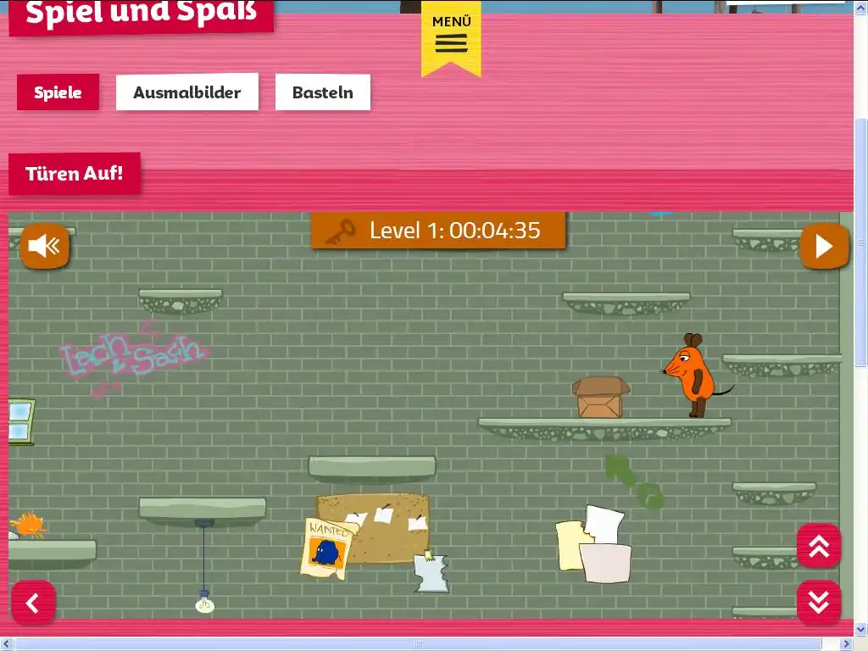
Task: Click the stack of paper sheets on wall
Action: click(x=594, y=544)
